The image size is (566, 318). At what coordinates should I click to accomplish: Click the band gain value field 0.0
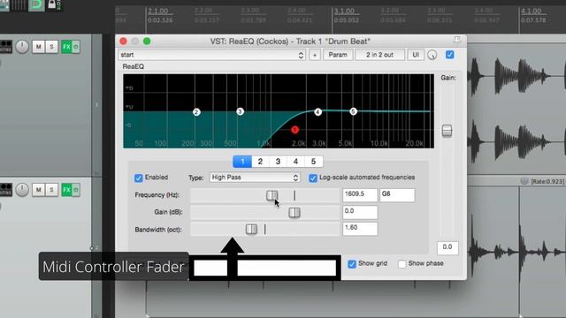[x=360, y=212]
